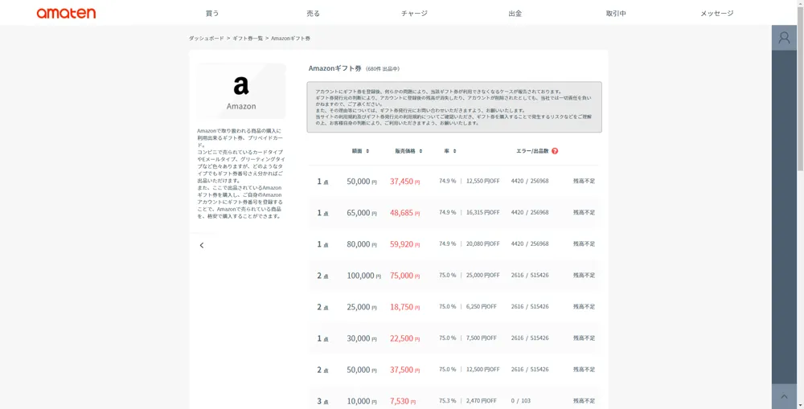The height and width of the screenshot is (409, 804).
Task: Click 残高不足 on the 75,000円 row
Action: 584,276
